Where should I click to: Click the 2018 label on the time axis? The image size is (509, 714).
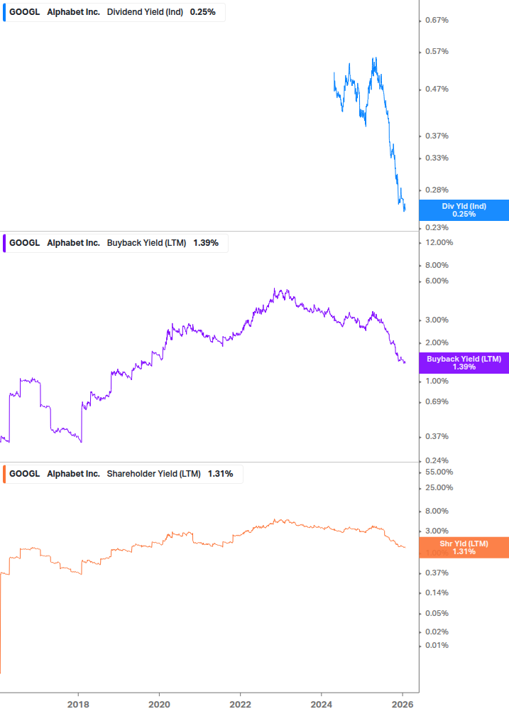pyautogui.click(x=78, y=703)
